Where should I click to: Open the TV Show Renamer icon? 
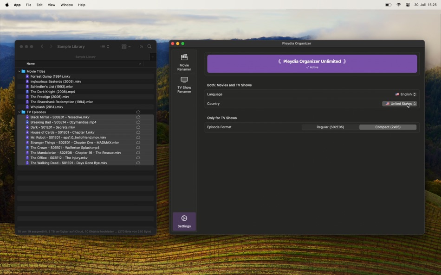(184, 85)
